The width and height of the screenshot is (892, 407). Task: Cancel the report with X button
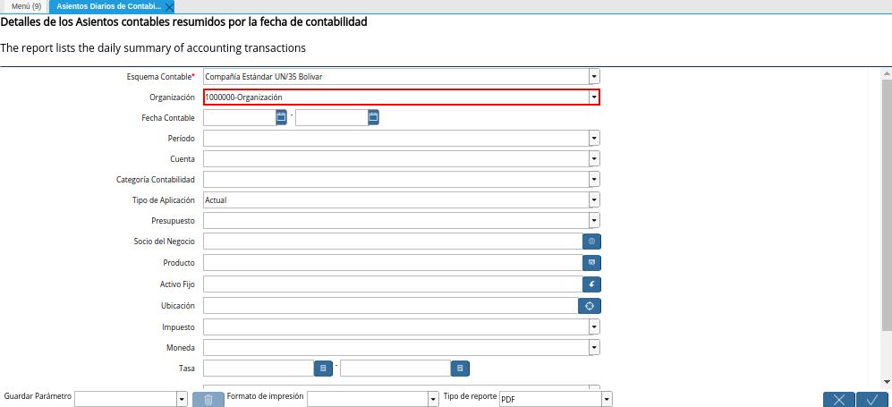pos(838,400)
